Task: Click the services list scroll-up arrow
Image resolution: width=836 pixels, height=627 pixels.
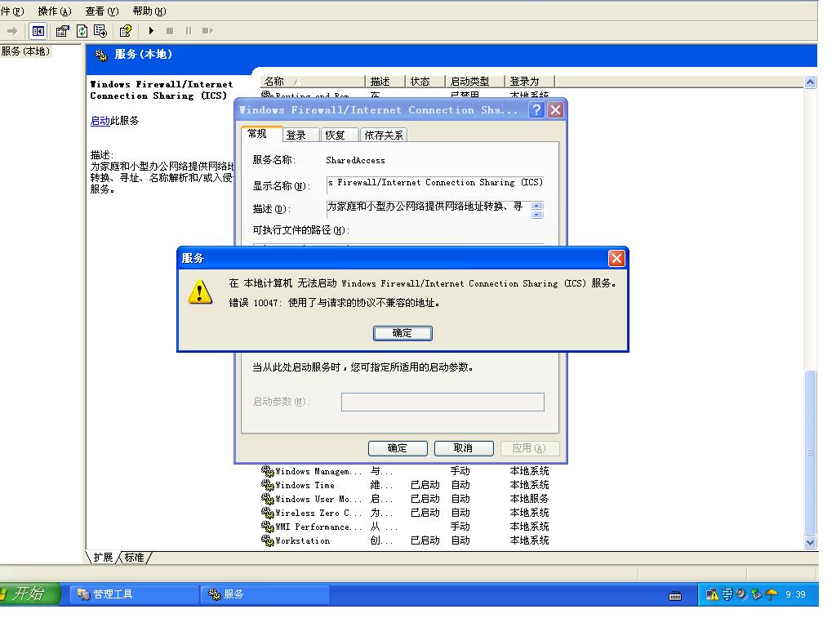Action: point(811,82)
